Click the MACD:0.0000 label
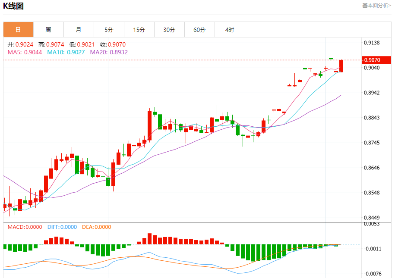The height and width of the screenshot is (278, 395). [x=25, y=227]
